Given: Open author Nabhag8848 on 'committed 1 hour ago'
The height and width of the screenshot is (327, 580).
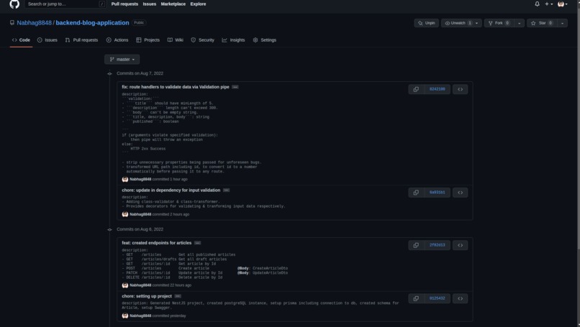Looking at the screenshot, I should [140, 179].
